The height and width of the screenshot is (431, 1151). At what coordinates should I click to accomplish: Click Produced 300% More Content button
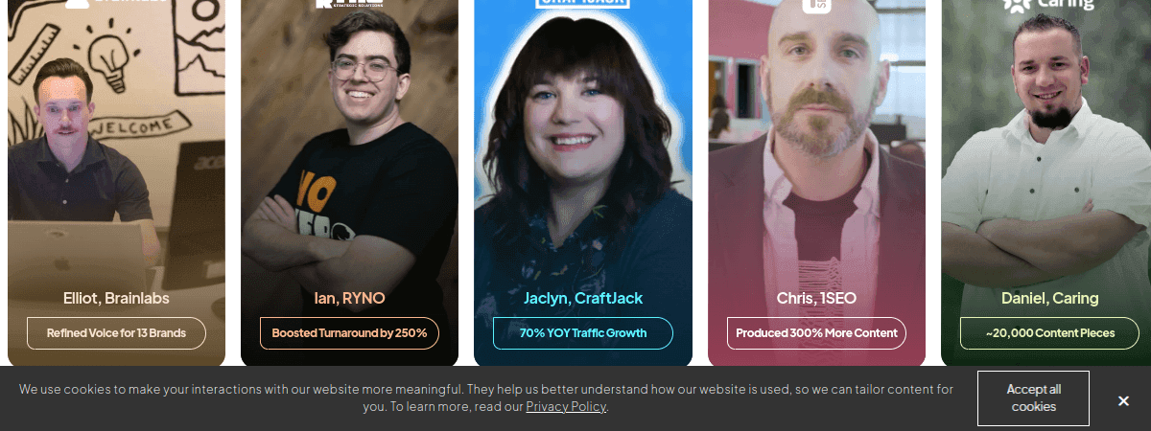point(816,333)
